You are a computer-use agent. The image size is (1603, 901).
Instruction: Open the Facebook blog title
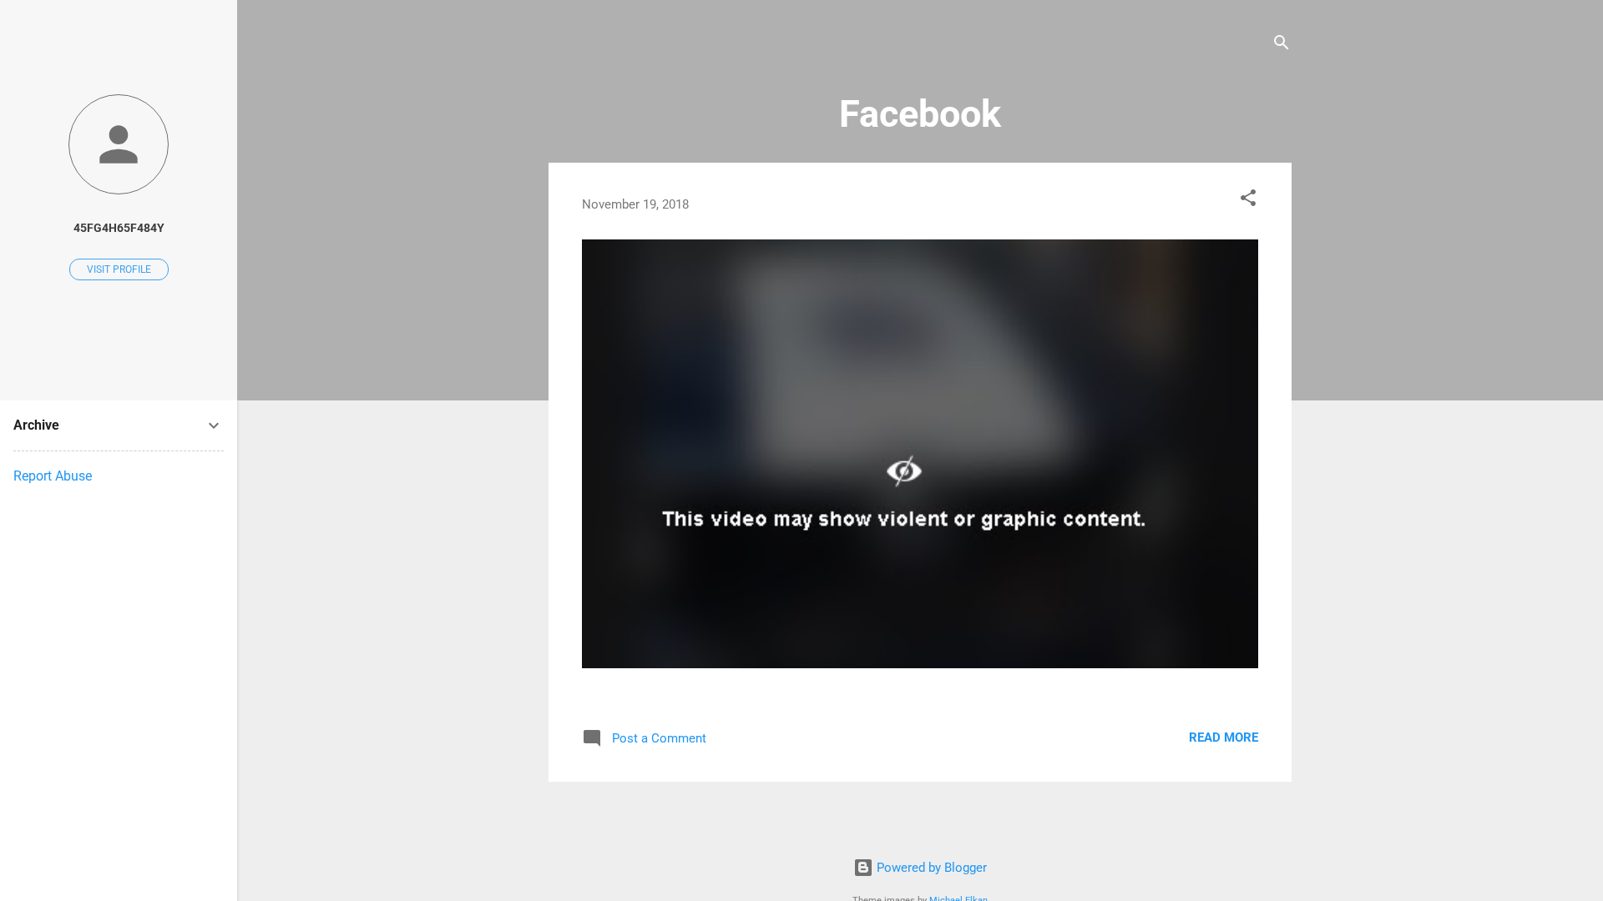919,114
